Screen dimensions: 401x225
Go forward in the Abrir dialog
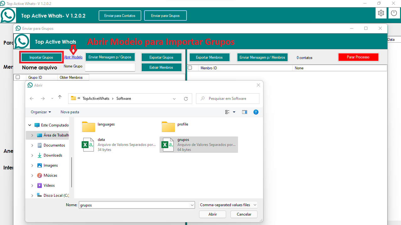pyautogui.click(x=43, y=99)
